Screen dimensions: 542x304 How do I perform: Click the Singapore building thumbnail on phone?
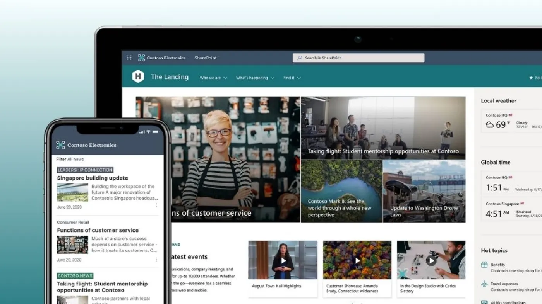tap(72, 192)
